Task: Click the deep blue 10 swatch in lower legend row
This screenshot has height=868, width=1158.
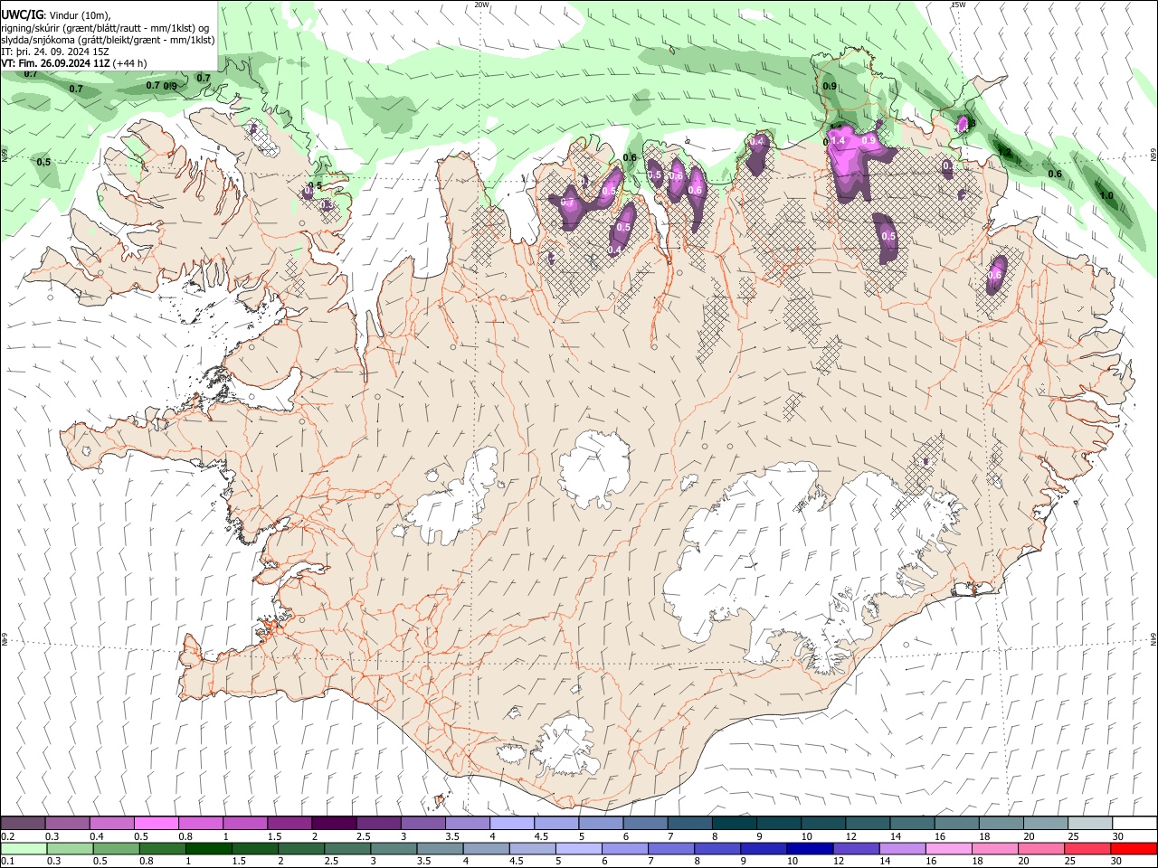Action: point(810,849)
